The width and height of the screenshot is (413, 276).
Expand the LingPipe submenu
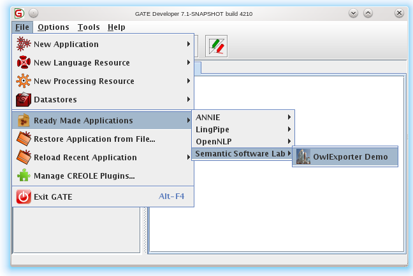[242, 130]
